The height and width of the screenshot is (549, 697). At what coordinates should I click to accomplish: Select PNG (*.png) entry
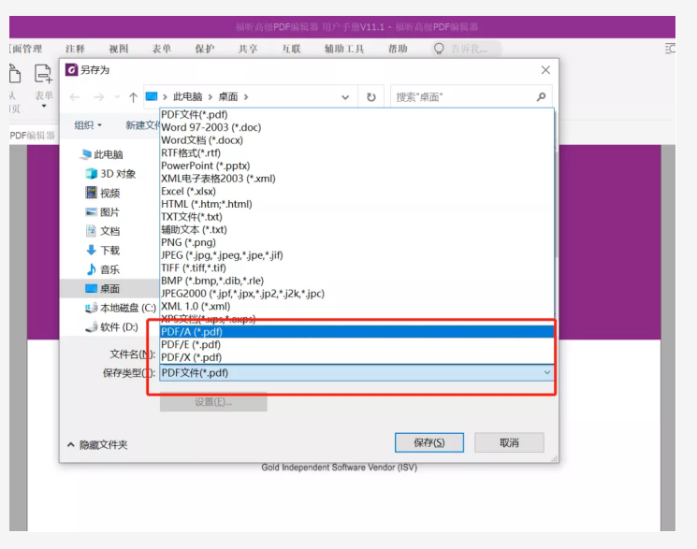click(356, 242)
